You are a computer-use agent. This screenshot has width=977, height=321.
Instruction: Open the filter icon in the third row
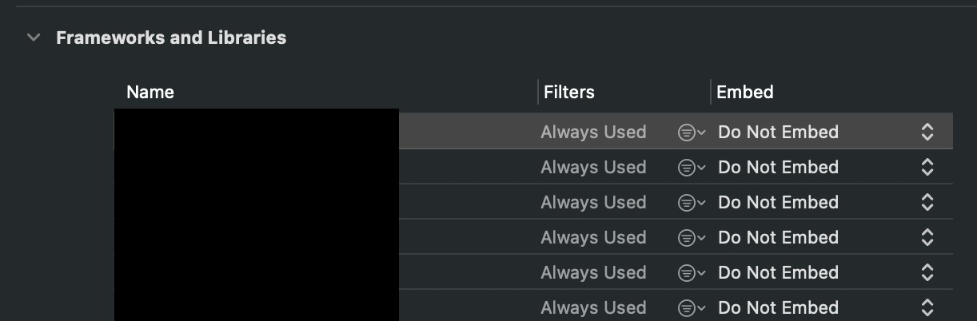691,203
